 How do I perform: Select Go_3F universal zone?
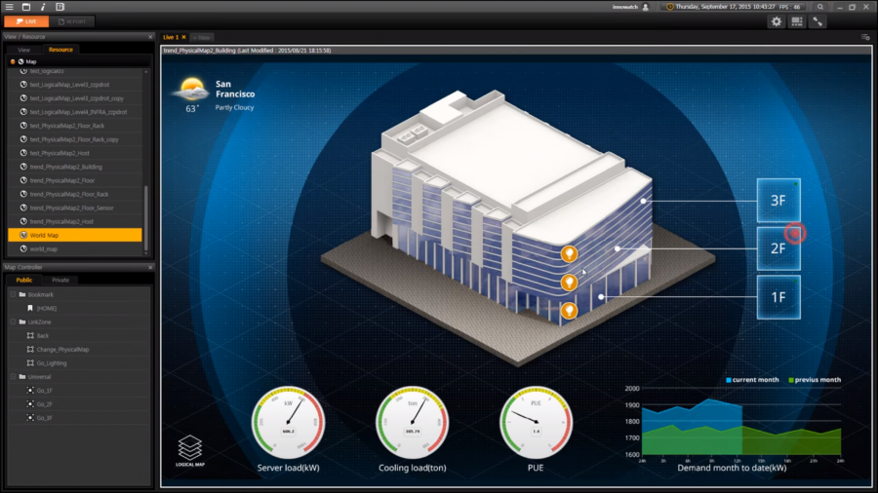[x=44, y=418]
